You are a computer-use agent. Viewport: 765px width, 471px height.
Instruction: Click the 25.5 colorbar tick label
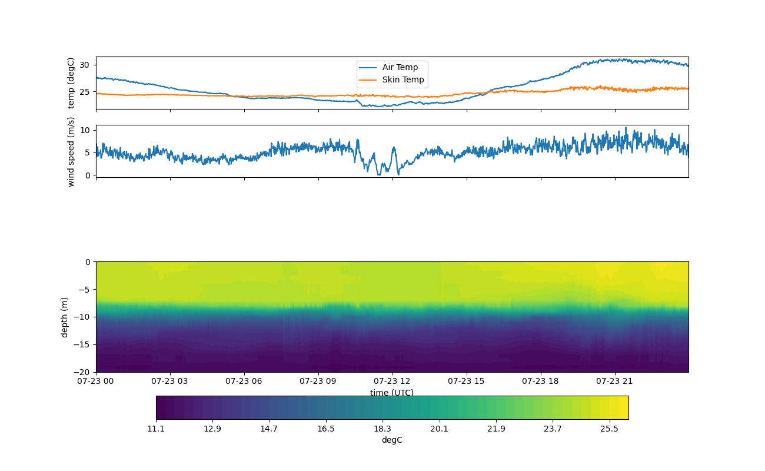[609, 429]
